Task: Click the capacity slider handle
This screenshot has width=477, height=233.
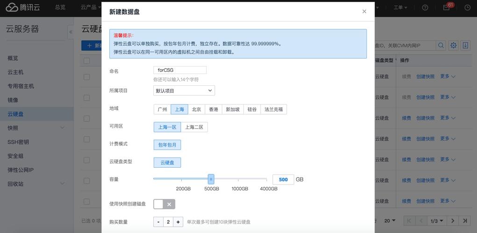Action: 211,179
